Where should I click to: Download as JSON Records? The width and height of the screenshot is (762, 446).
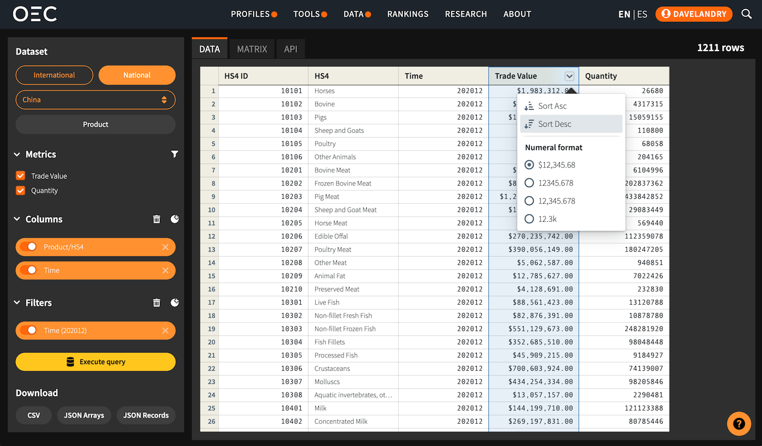[x=146, y=415]
